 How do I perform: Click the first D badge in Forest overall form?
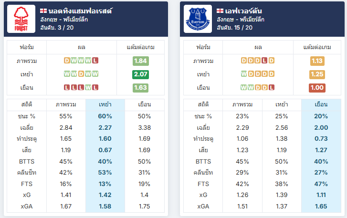point(67,61)
